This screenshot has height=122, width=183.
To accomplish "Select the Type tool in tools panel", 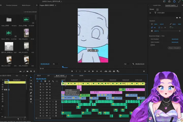I will click(31, 102).
